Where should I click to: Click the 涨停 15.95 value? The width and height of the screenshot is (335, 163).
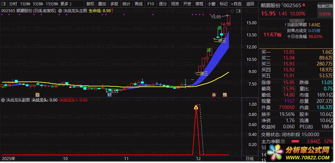pos(289,82)
